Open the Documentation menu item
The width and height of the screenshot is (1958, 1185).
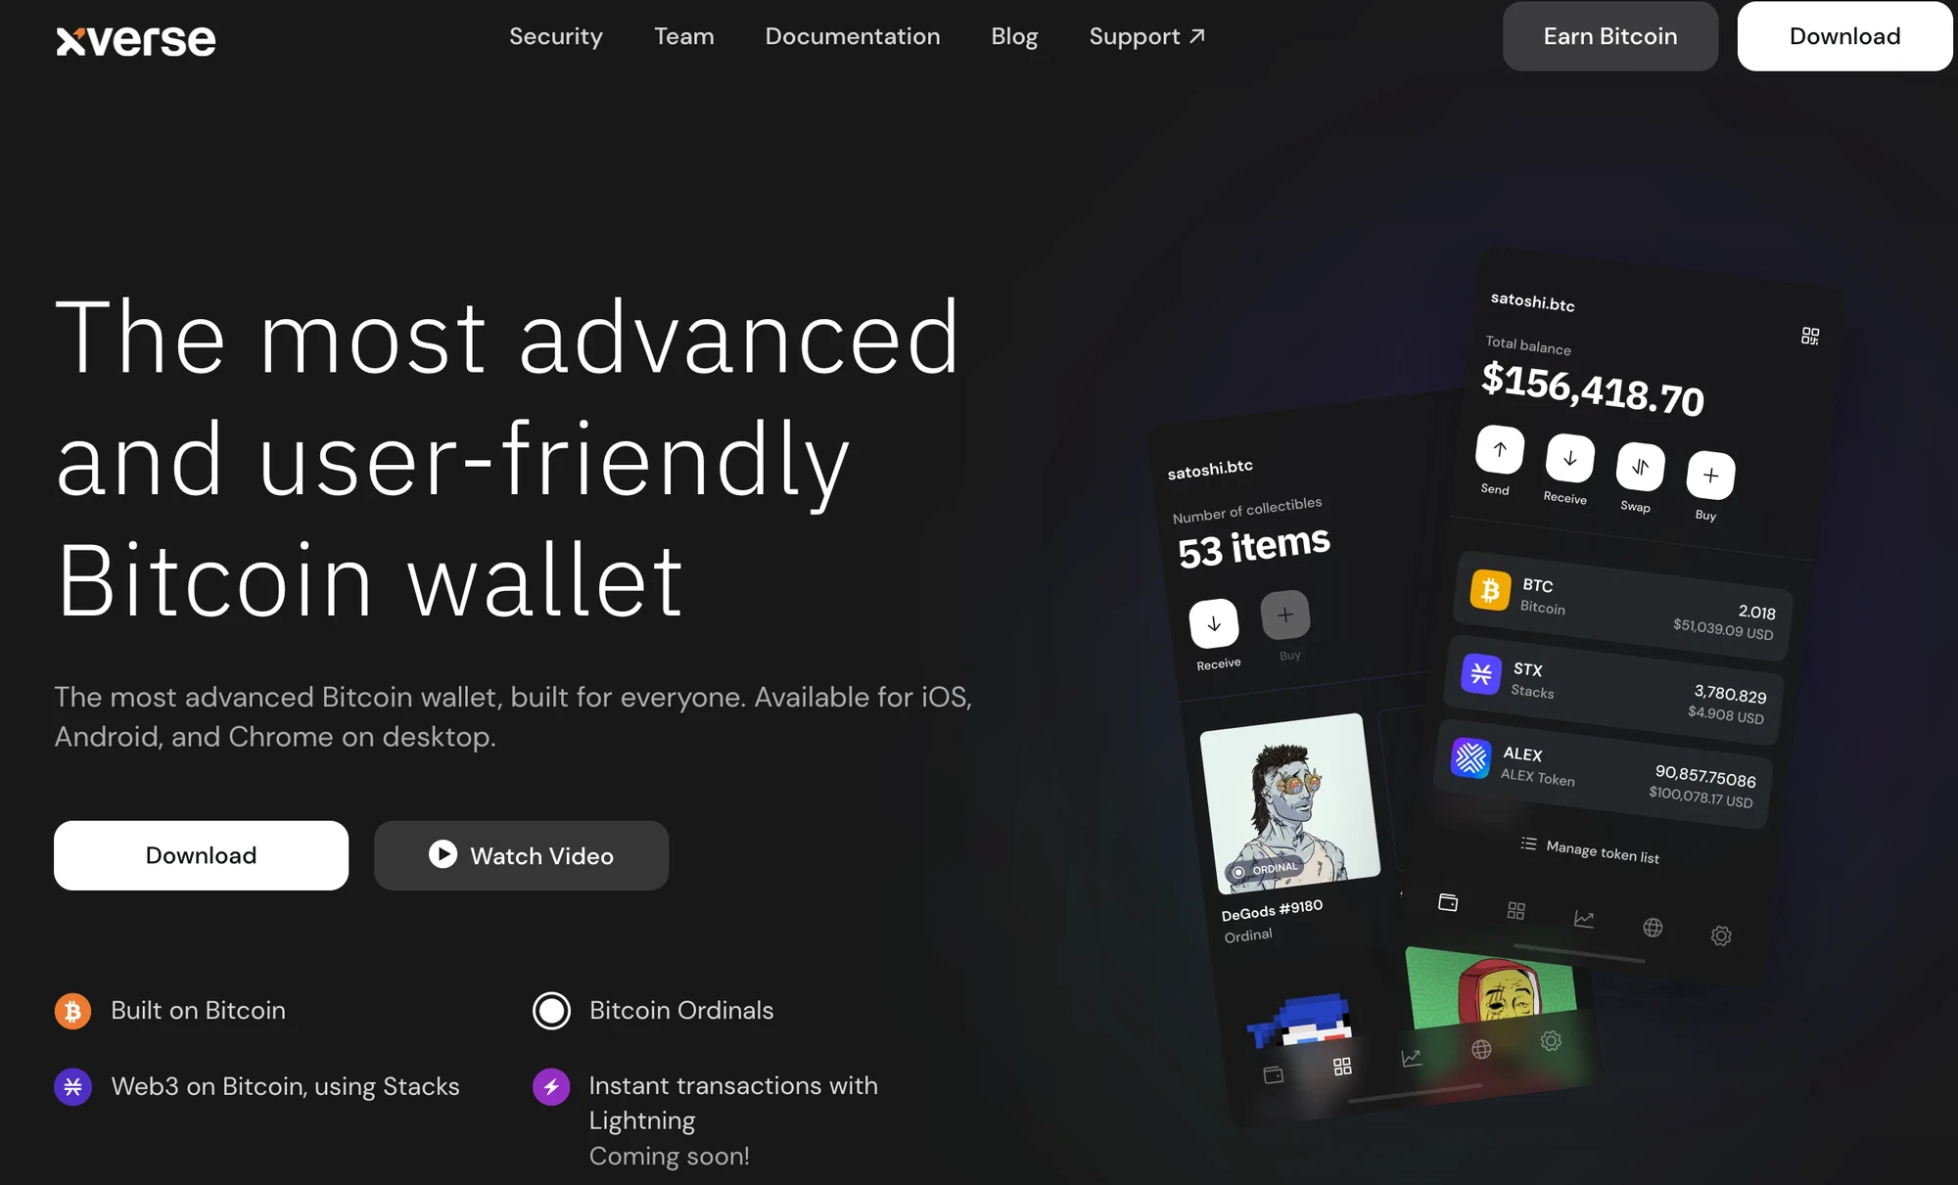853,35
